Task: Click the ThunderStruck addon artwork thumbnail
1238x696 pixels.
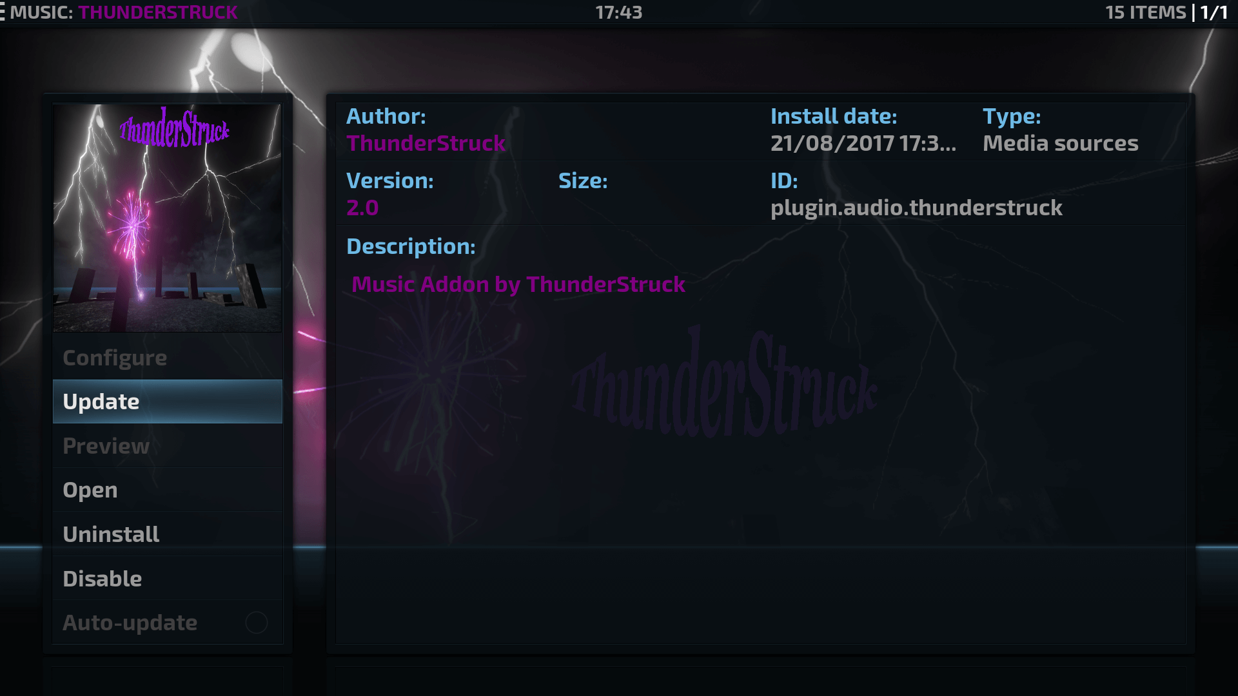Action: coord(167,218)
